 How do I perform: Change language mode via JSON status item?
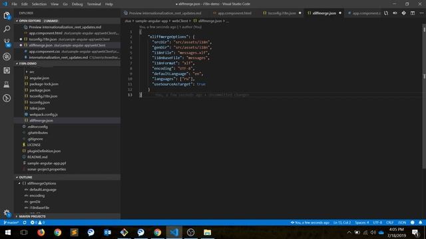(x=402, y=222)
